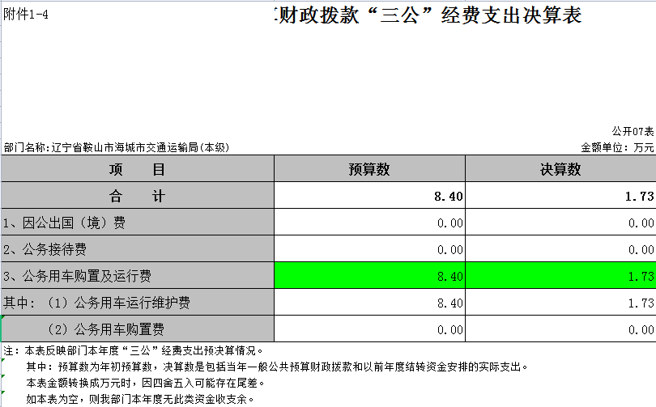This screenshot has width=656, height=407.
Task: Select the '项 目' header cell
Action: click(138, 169)
